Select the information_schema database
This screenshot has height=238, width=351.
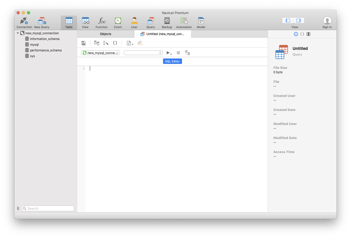45,39
